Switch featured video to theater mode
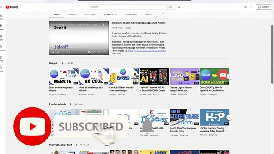 [x=99, y=52]
